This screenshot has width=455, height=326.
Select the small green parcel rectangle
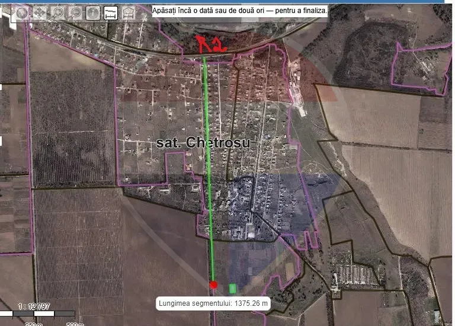coord(233,288)
